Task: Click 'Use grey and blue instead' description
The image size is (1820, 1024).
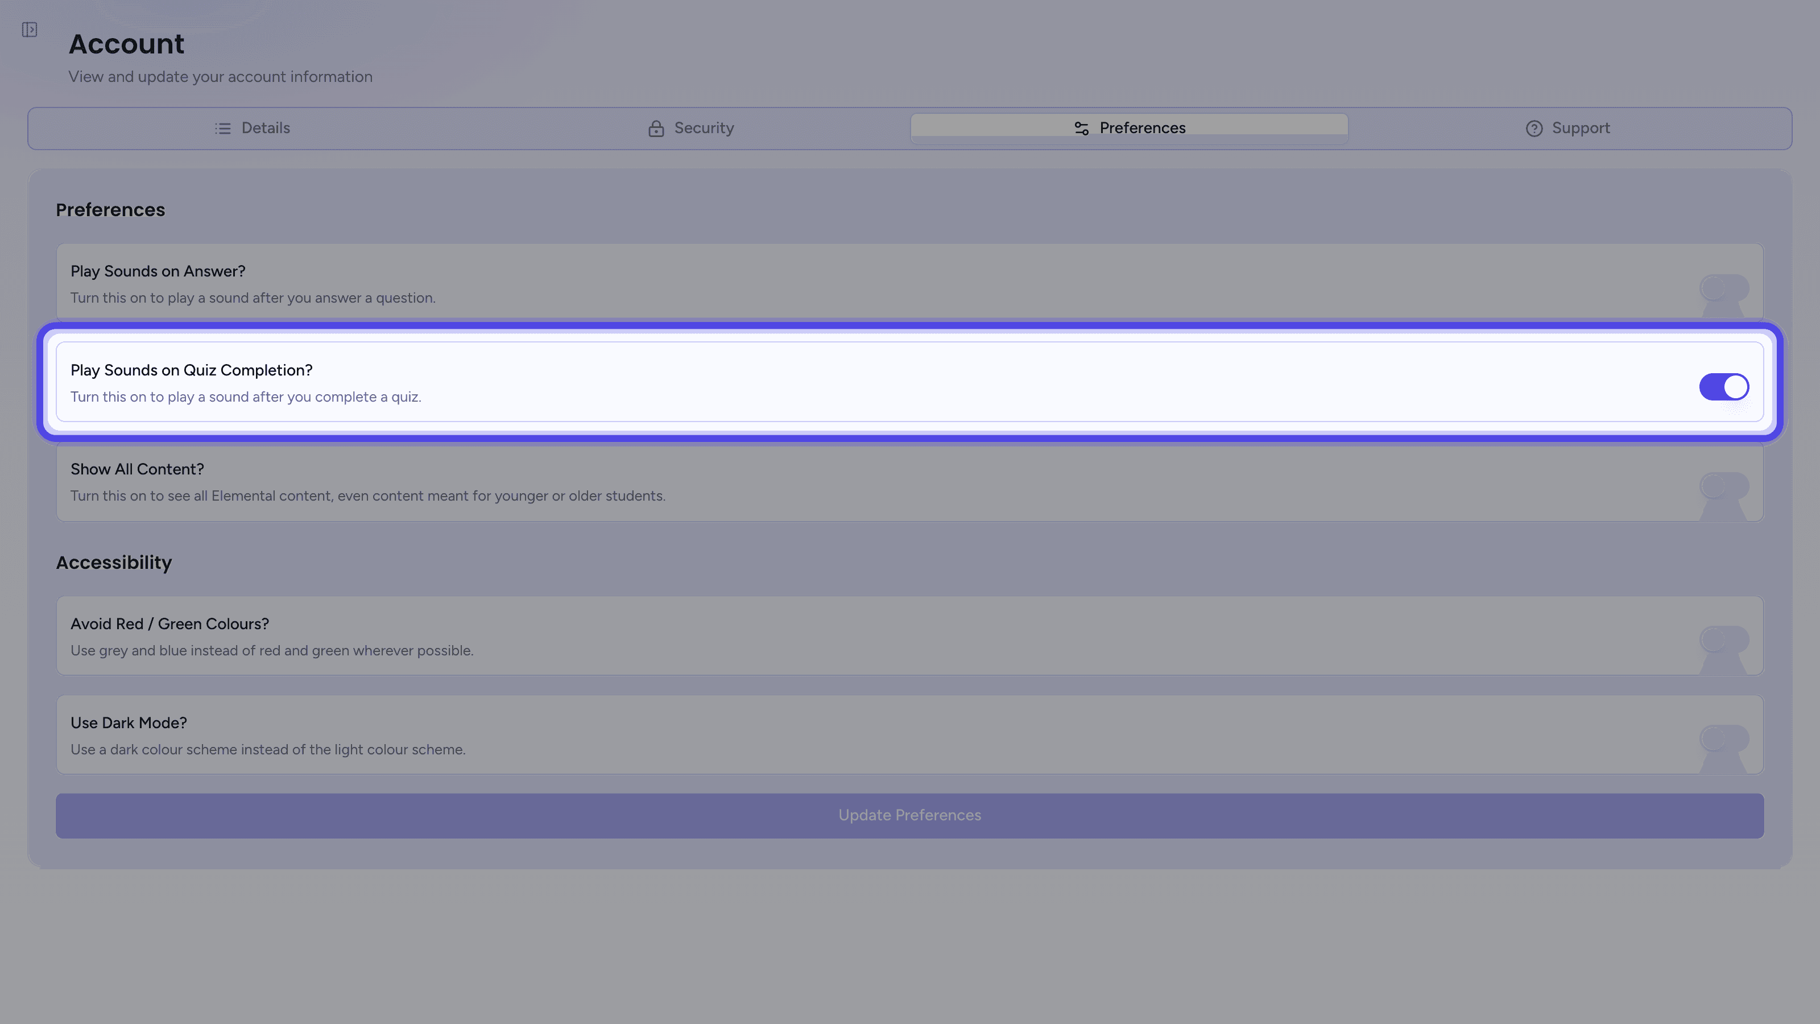Action: [272, 651]
